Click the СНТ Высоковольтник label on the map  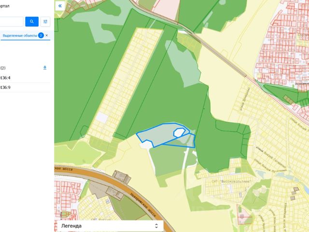point(231,181)
